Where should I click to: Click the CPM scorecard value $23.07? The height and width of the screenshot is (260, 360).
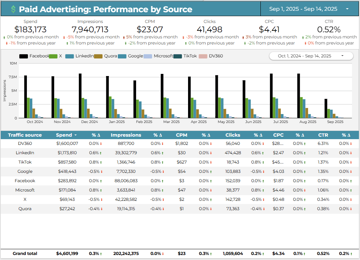tap(150, 29)
